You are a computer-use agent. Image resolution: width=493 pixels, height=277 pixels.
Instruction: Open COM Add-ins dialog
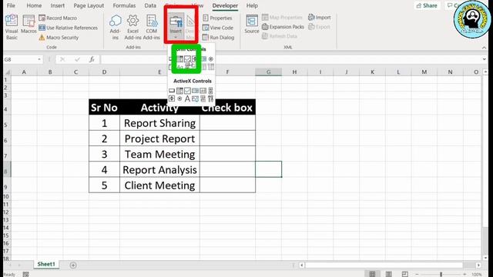coord(151,28)
